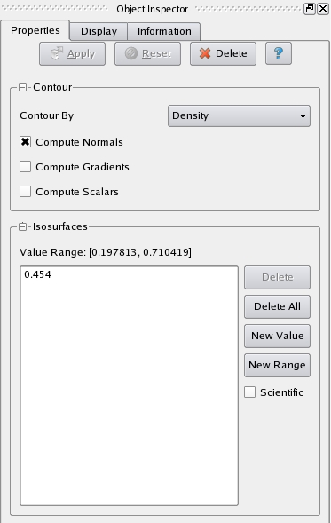
Task: Close the Object Inspector panel
Action: (323, 9)
